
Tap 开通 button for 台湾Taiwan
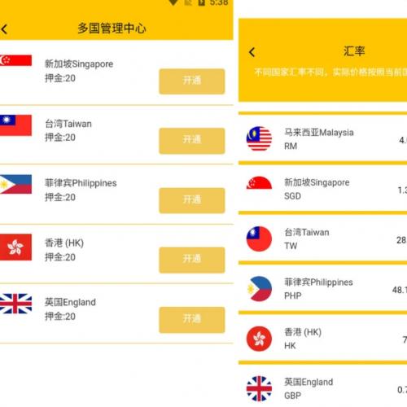[192, 141]
